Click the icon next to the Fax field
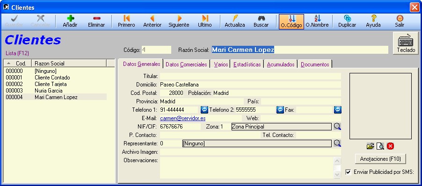 coord(338,110)
